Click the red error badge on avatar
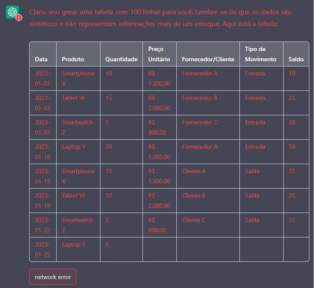 click(x=19, y=18)
